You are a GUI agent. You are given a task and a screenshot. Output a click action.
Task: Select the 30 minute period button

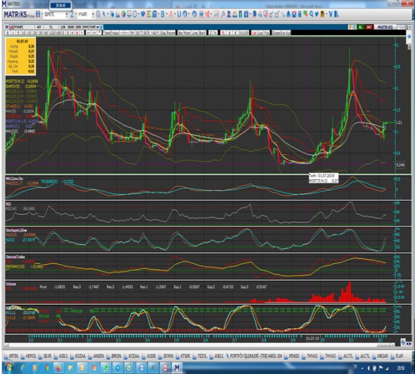41,32
